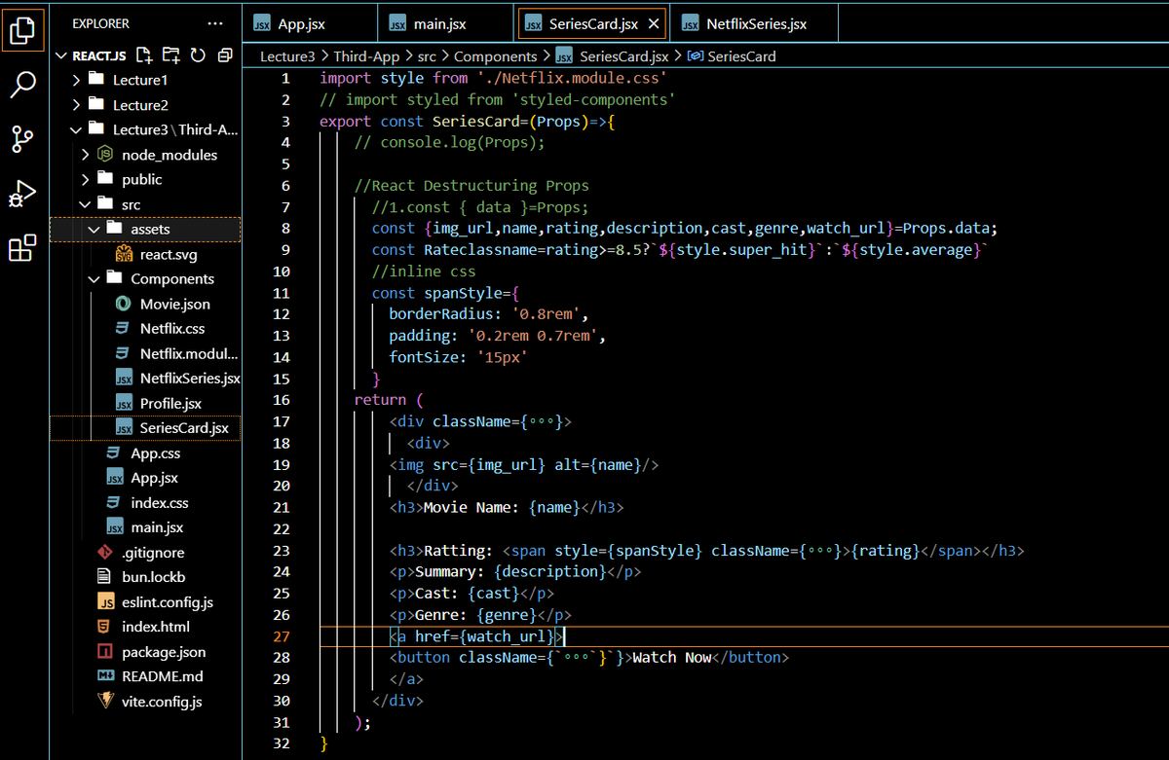Open index.css file
This screenshot has height=760, width=1169.
coord(159,503)
